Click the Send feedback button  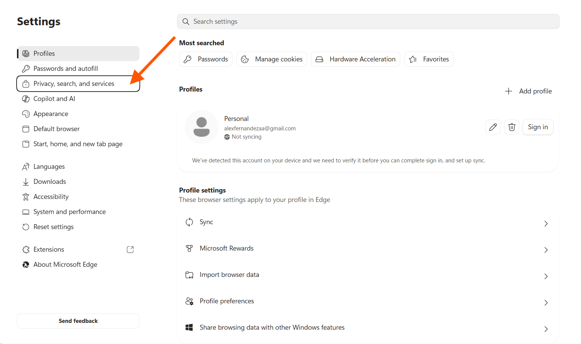pos(78,321)
